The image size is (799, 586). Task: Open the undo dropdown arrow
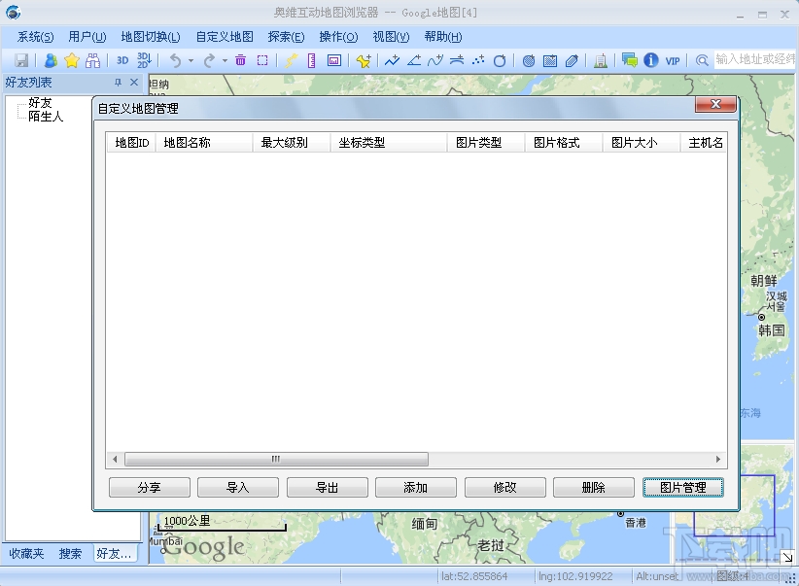pyautogui.click(x=191, y=60)
